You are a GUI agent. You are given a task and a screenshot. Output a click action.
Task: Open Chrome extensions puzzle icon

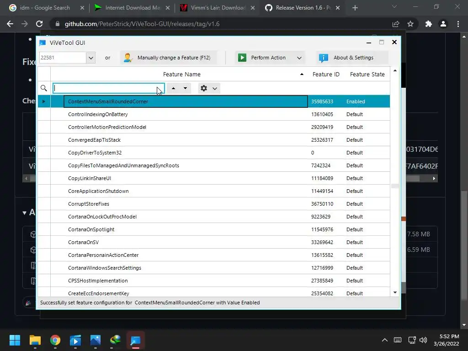pyautogui.click(x=428, y=24)
